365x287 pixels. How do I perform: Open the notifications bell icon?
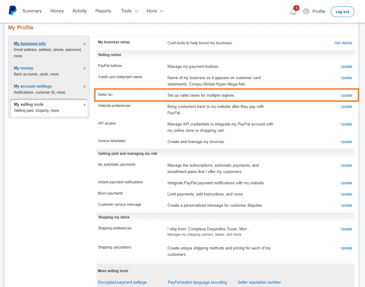(x=293, y=11)
